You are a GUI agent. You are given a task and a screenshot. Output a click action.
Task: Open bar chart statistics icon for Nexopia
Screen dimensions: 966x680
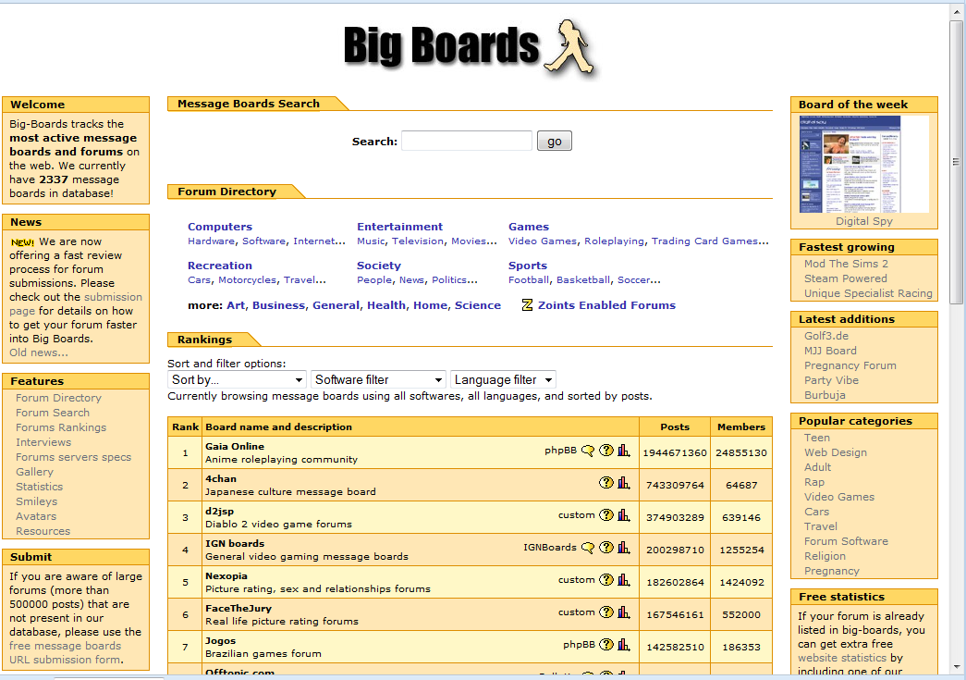coord(623,579)
